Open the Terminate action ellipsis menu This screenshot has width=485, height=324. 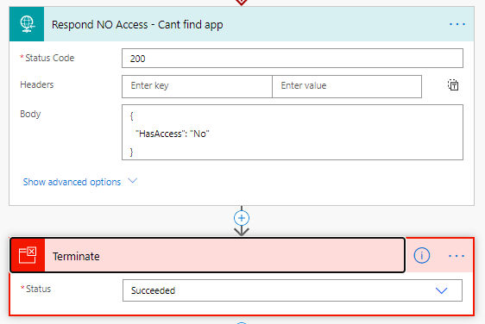[x=457, y=256]
